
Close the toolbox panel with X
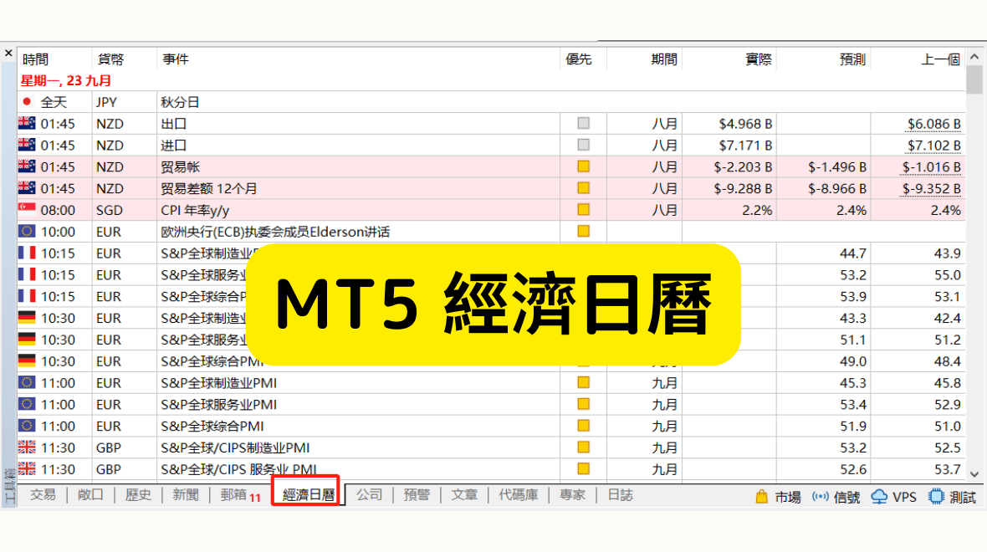(8, 54)
